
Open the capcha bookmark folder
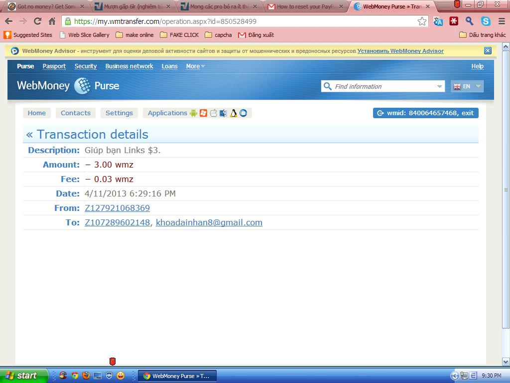click(x=218, y=35)
